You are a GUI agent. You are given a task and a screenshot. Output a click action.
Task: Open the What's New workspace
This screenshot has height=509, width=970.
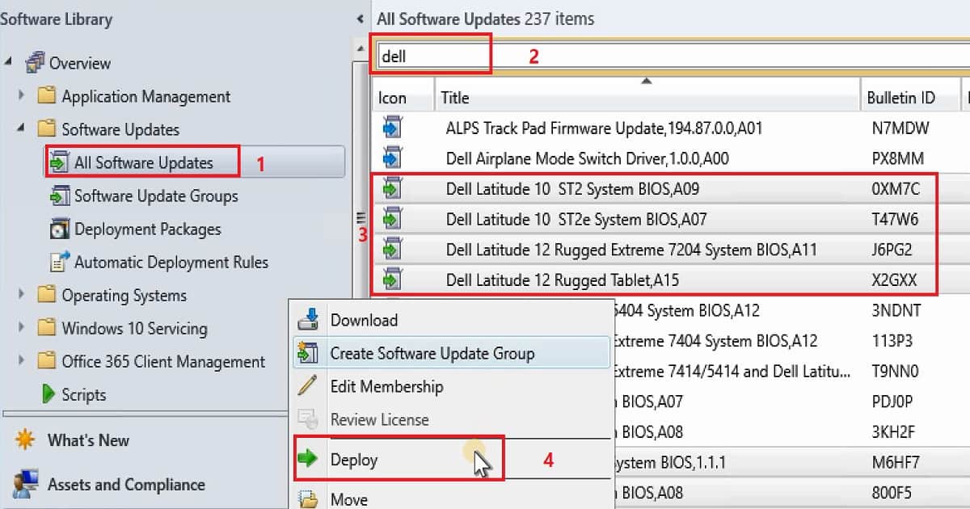point(88,440)
